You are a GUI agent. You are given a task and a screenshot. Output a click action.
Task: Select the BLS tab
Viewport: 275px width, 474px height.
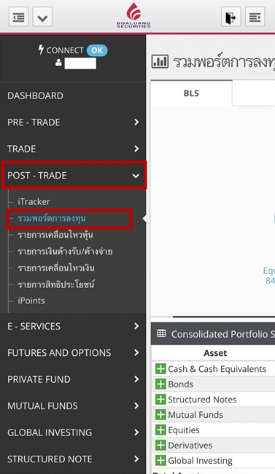pos(191,93)
